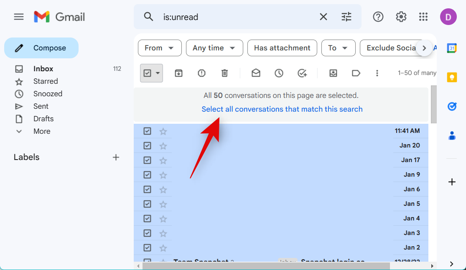This screenshot has width=466, height=270.
Task: Click Select all conversations that match this search
Action: pyautogui.click(x=282, y=109)
